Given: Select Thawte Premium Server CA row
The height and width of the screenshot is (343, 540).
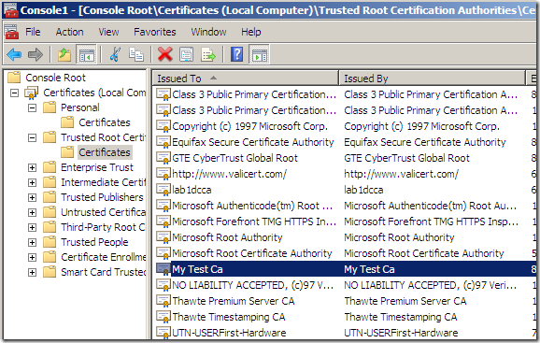Looking at the screenshot, I should pos(346,301).
